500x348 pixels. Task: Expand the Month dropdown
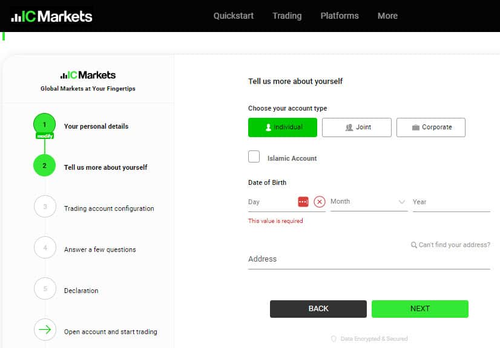click(369, 202)
